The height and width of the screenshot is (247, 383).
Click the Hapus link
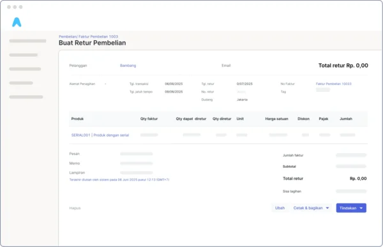pyautogui.click(x=75, y=208)
